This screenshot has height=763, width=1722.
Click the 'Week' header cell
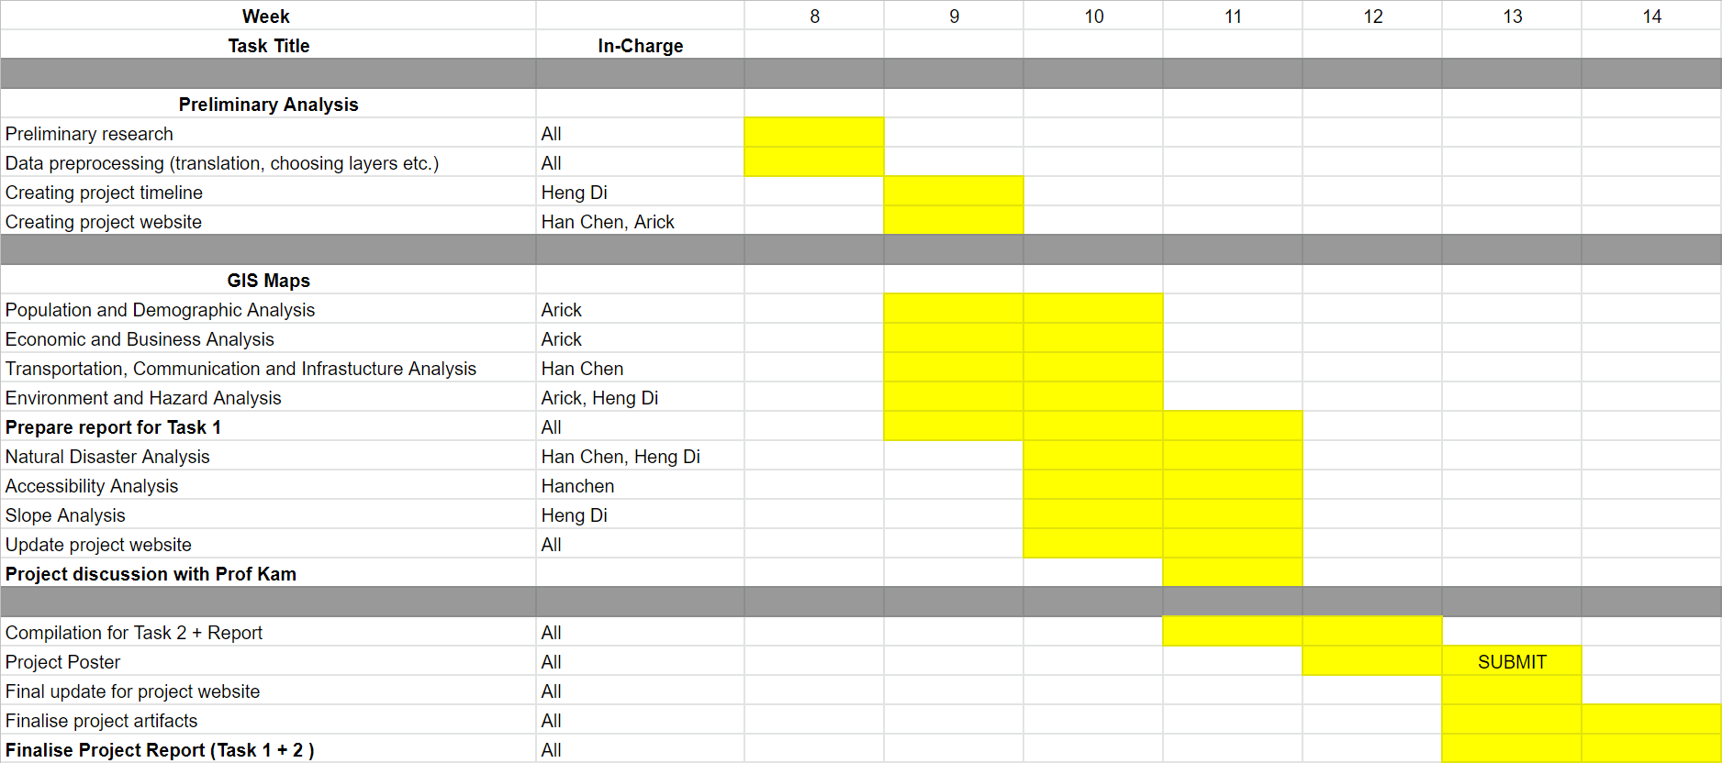pos(266,17)
